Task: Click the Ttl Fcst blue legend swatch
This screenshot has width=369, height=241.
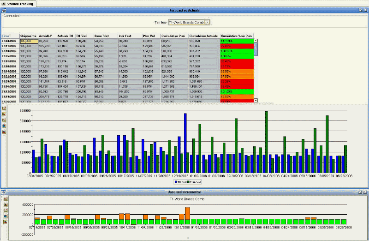Action: tap(176, 182)
